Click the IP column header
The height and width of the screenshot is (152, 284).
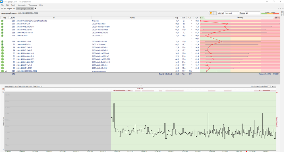point(54,18)
